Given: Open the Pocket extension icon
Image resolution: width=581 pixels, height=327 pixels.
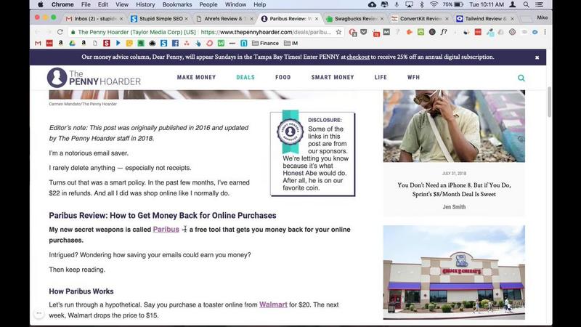Looking at the screenshot, I should 364,32.
